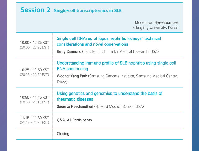Click Feinstein Institute for Medical Research affiliation
The width and height of the screenshot is (199, 151).
click(120, 51)
